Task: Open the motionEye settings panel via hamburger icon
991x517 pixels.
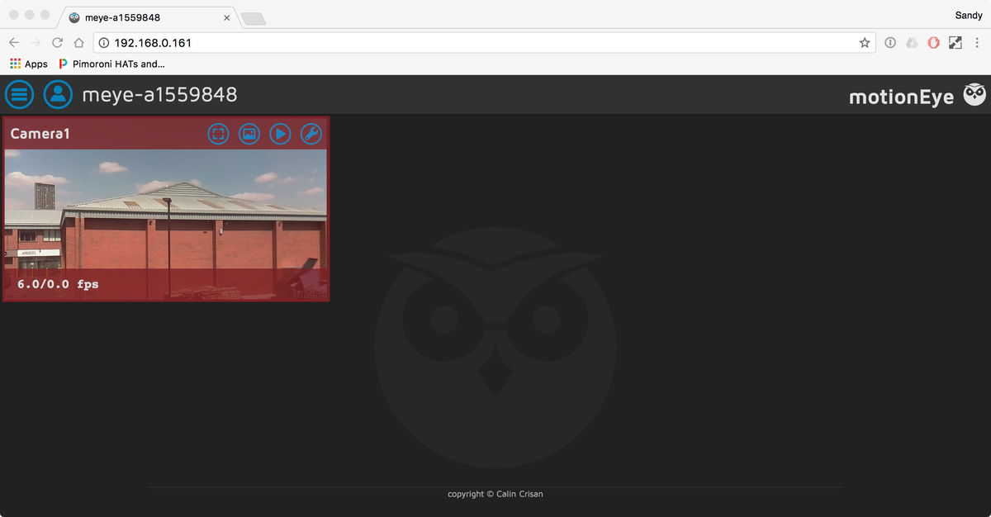Action: point(19,94)
